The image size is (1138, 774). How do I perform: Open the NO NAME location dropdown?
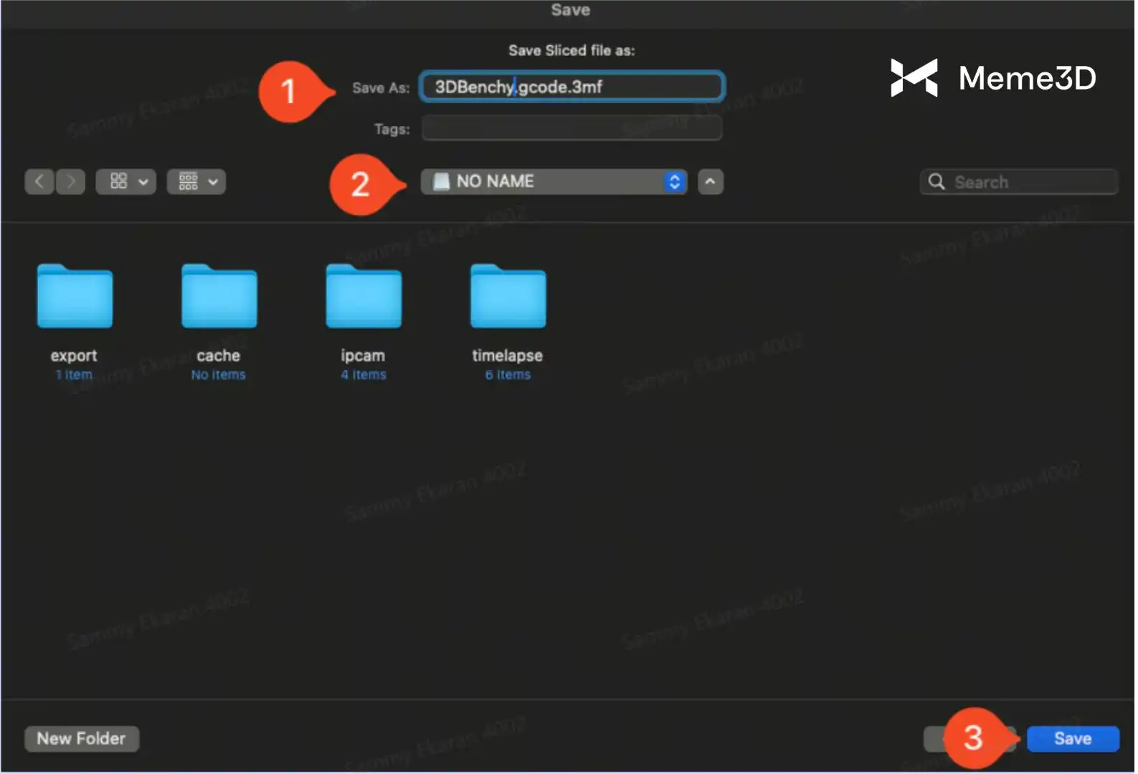click(554, 182)
